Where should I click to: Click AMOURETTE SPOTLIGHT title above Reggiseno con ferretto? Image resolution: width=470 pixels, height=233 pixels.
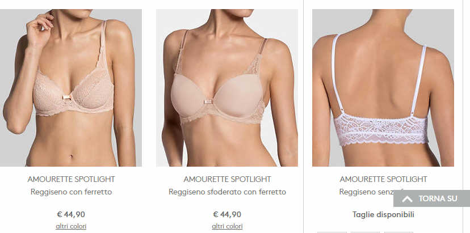click(x=71, y=179)
